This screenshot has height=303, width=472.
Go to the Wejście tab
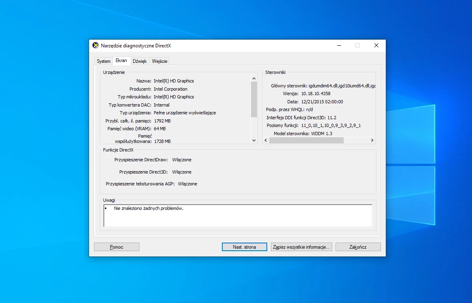point(159,61)
